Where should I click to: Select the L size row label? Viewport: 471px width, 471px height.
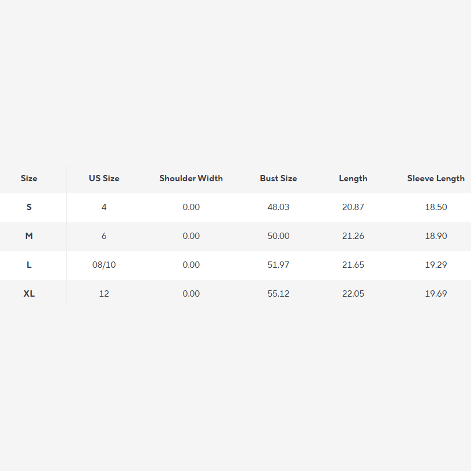click(29, 265)
